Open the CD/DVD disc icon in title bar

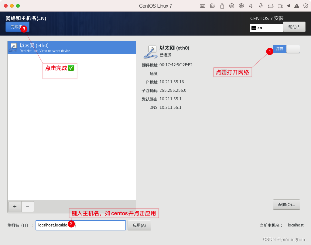[232, 6]
